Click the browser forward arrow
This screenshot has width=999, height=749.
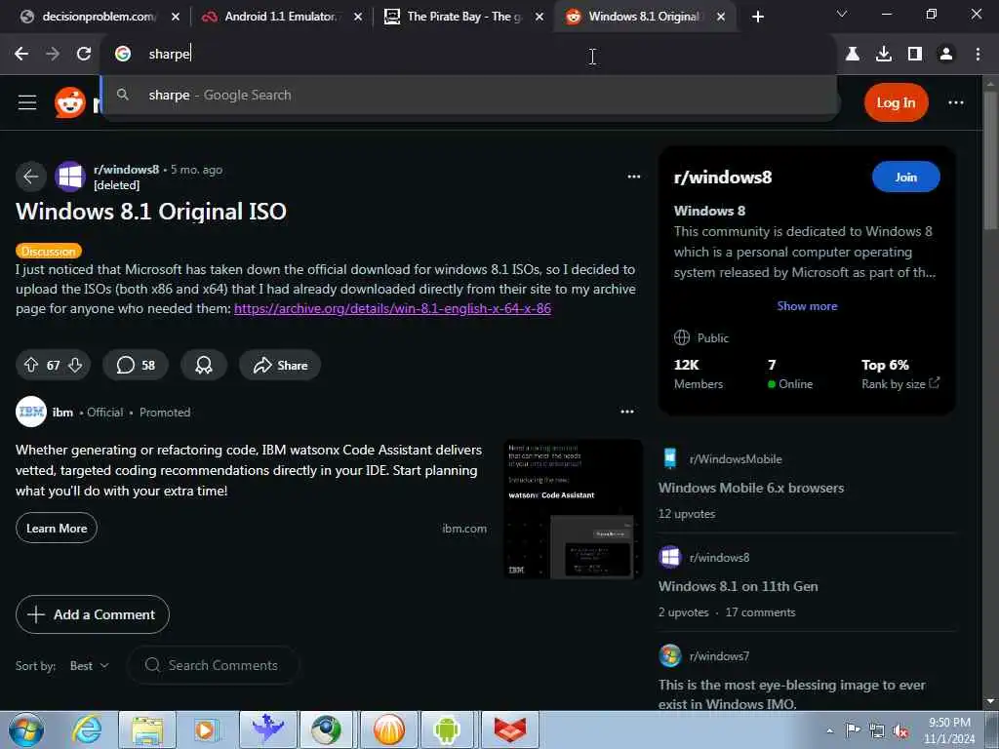53,55
